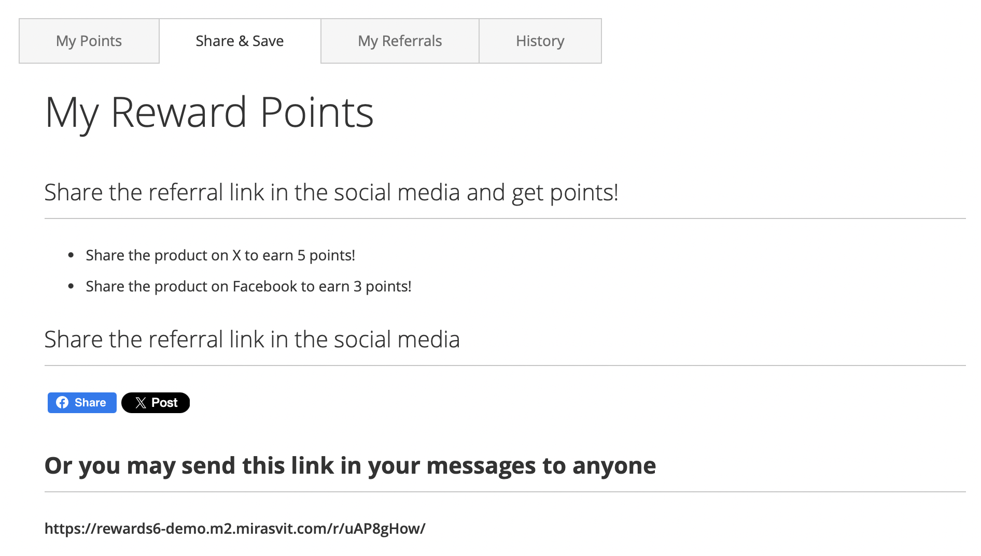Click the Share button to post on Facebook
Screen dimensions: 981x556
coord(81,402)
